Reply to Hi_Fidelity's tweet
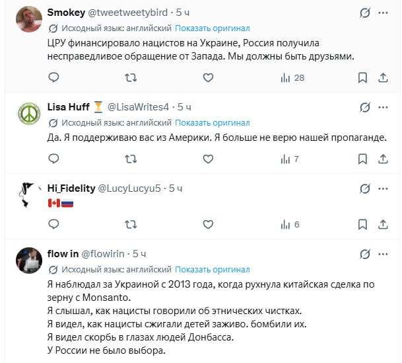Image resolution: width=402 pixels, height=363 pixels. tap(53, 225)
